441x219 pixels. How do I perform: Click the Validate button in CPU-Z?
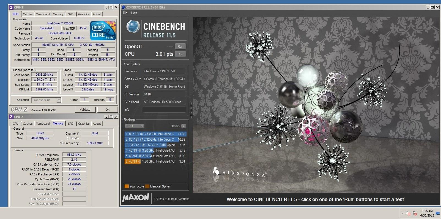pos(85,110)
